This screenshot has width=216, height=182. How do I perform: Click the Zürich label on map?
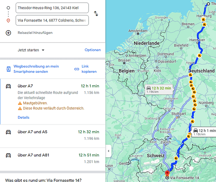(x=166, y=142)
